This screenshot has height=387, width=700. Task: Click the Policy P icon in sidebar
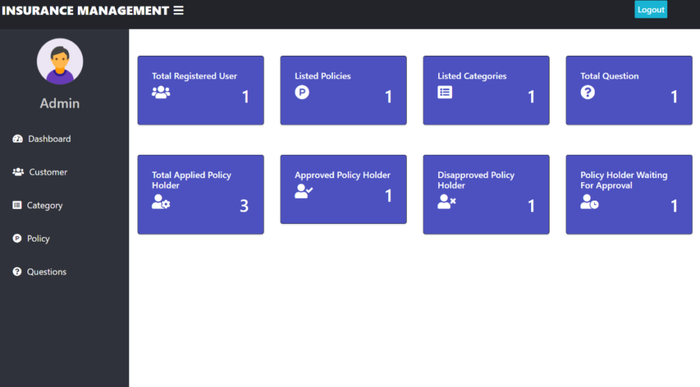click(x=17, y=238)
